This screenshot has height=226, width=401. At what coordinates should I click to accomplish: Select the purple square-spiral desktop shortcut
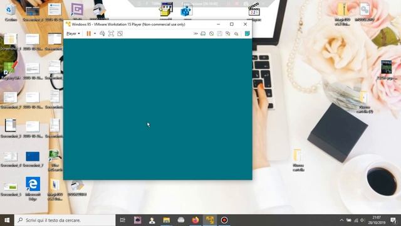pos(77,11)
